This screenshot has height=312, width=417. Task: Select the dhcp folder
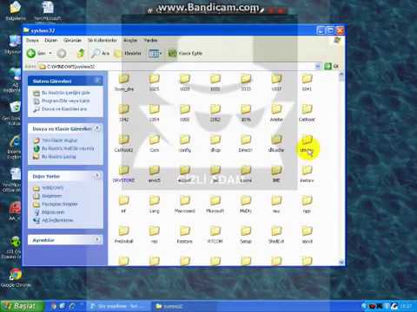(x=215, y=143)
